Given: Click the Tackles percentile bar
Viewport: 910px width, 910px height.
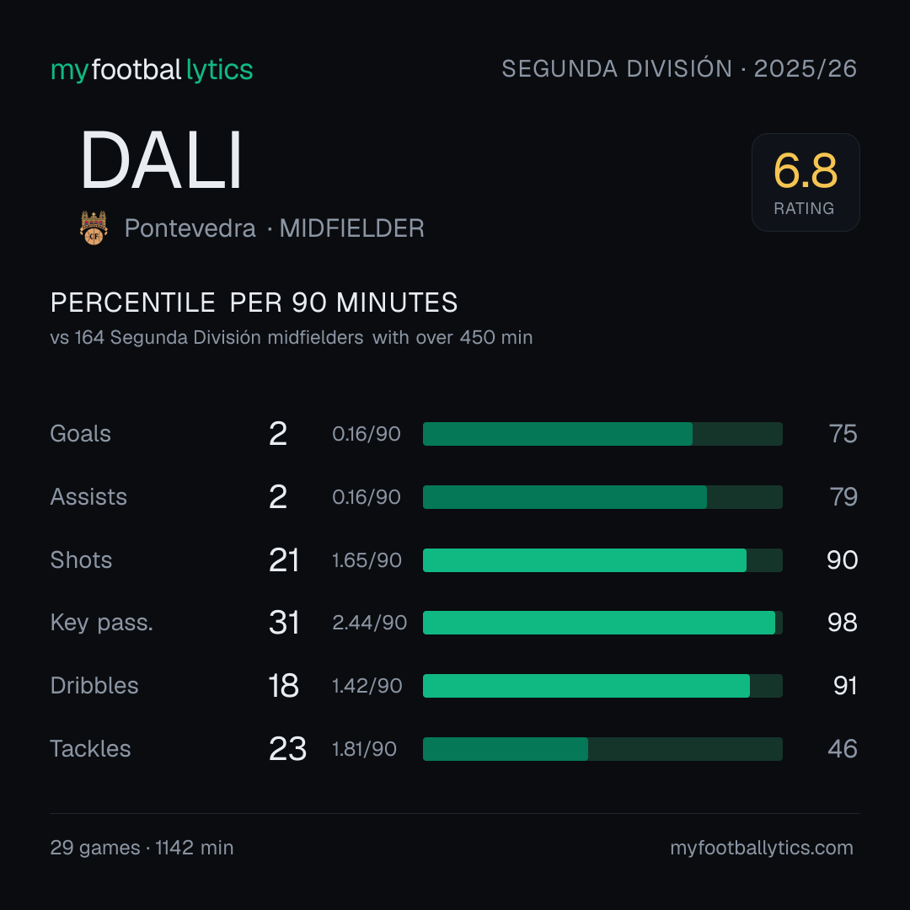Looking at the screenshot, I should coord(602,749).
